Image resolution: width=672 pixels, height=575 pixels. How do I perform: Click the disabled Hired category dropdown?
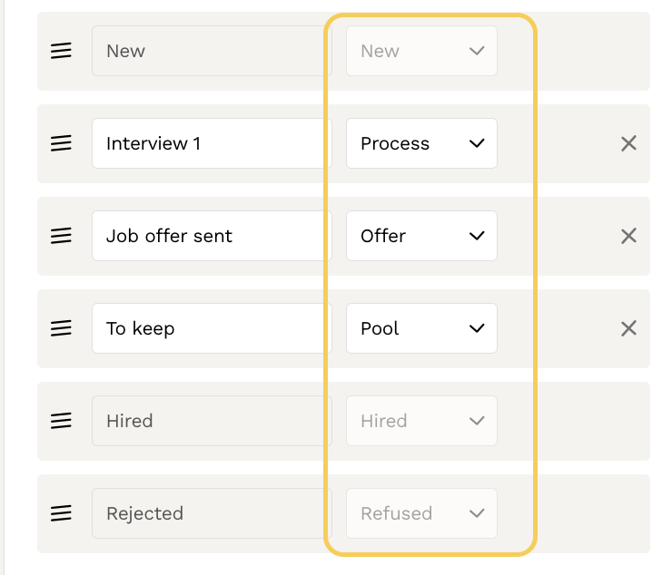point(421,421)
